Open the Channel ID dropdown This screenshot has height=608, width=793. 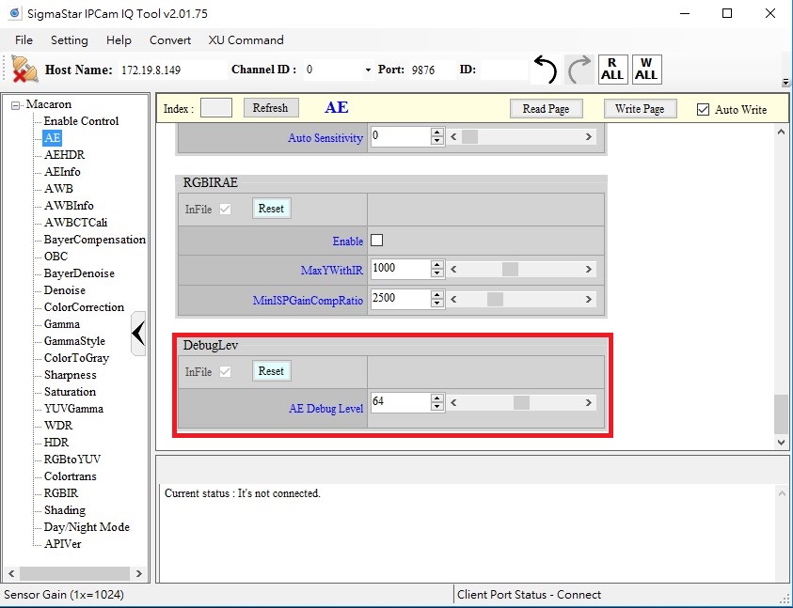click(x=367, y=70)
